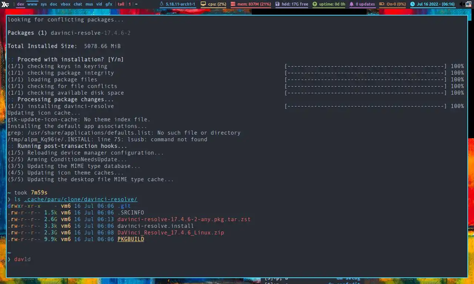
Task: Open the cpu: (2%) usage widget
Action: coord(217,4)
